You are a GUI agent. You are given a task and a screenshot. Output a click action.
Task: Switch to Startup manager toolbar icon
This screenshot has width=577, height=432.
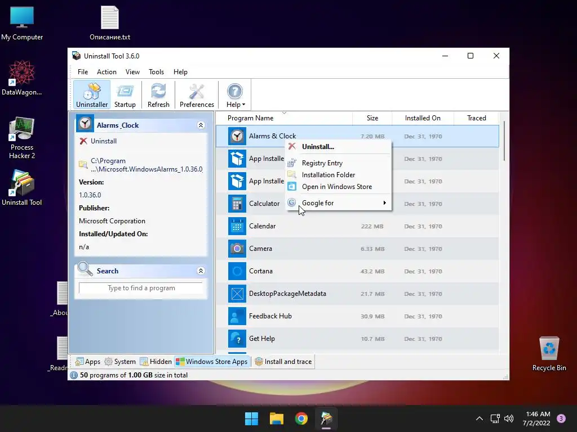tap(125, 95)
